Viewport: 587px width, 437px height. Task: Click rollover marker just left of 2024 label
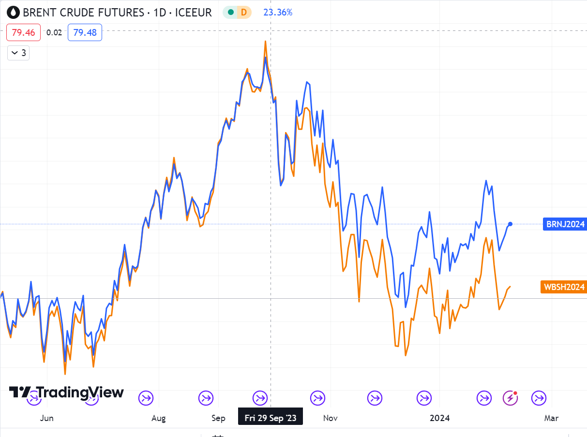click(424, 398)
